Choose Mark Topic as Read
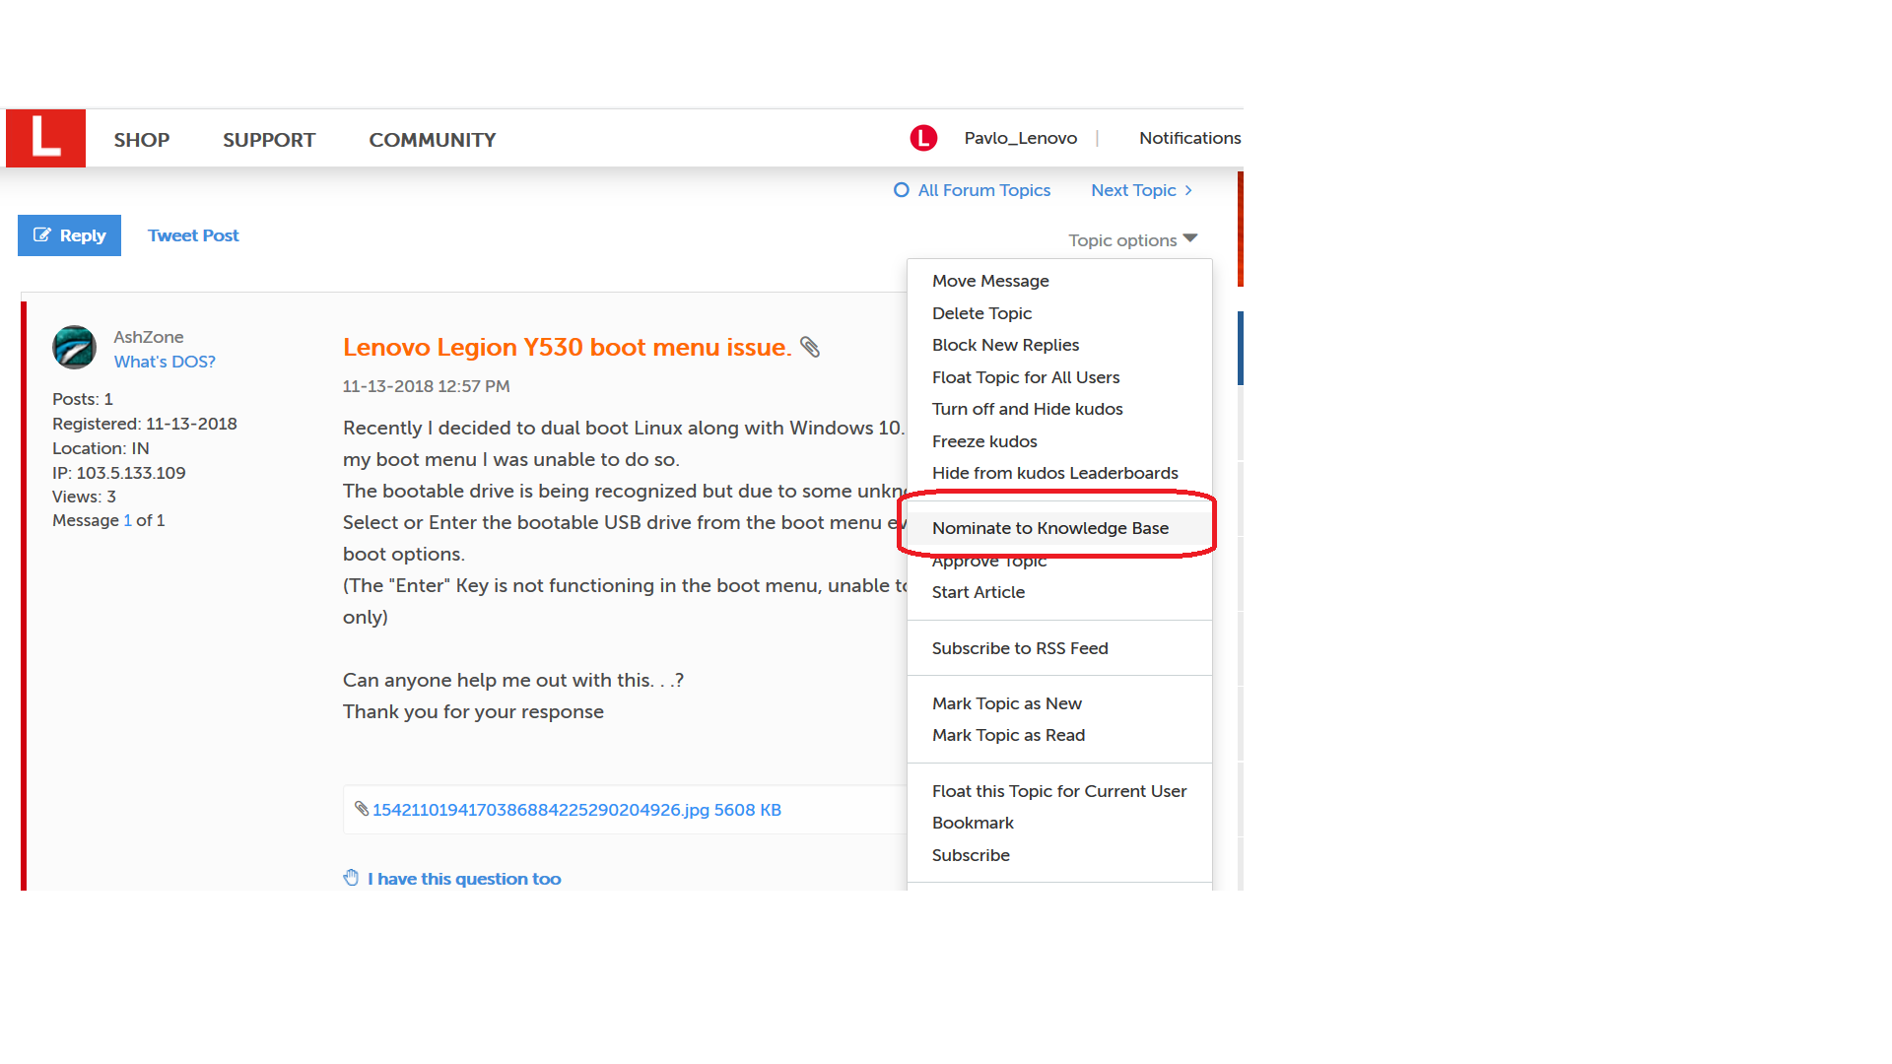Screen dimensions: 1892x1064 (x=1008, y=735)
